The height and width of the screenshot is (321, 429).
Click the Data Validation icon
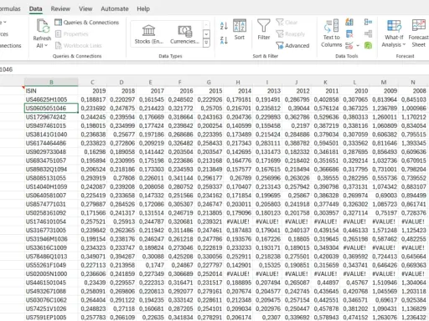(349, 45)
